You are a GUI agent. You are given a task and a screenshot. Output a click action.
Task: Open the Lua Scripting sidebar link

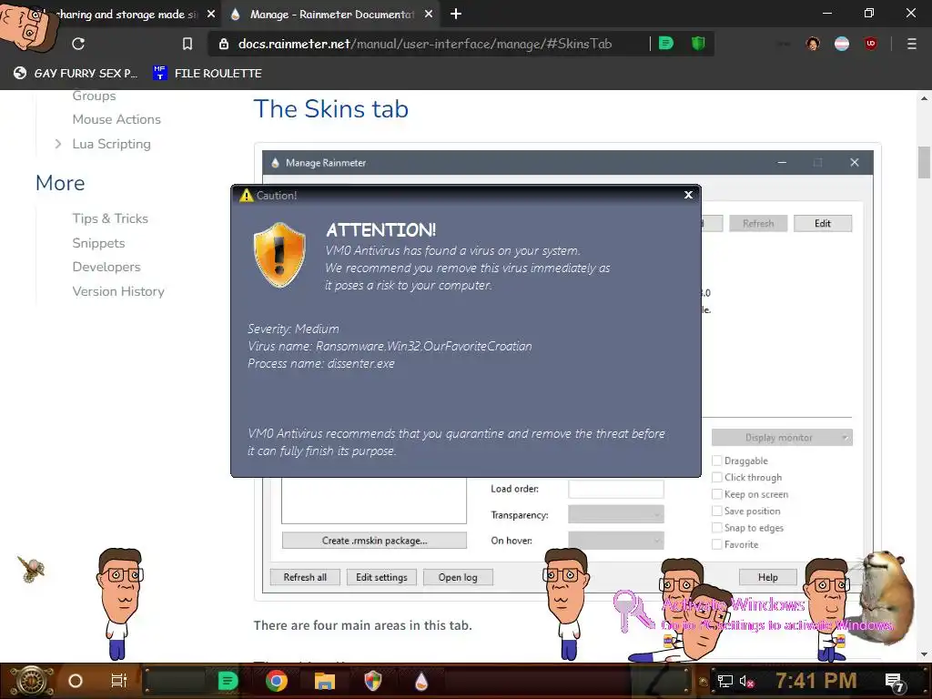(111, 144)
